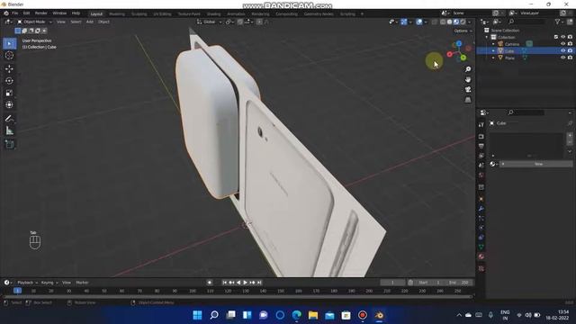Enable wireframe viewport shading
The width and height of the screenshot is (576, 324).
tap(443, 22)
